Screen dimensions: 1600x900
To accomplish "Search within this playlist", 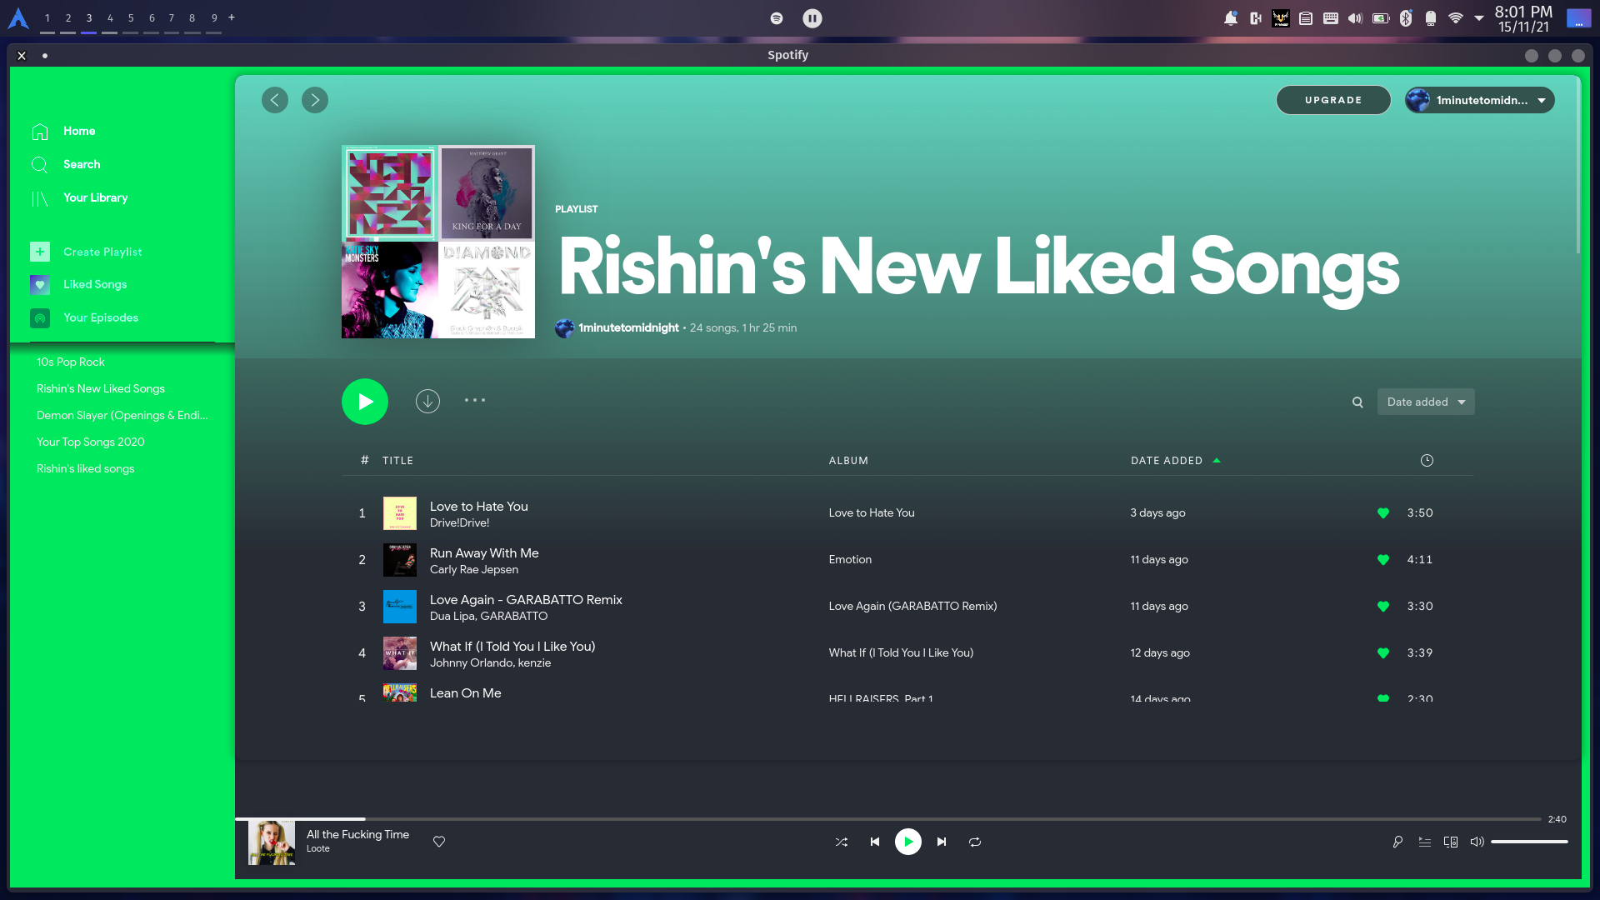I will pyautogui.click(x=1357, y=402).
